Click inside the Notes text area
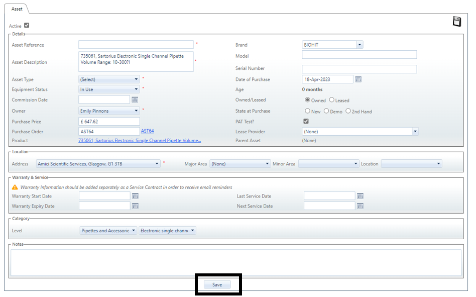This screenshot has width=476, height=297. (x=236, y=263)
